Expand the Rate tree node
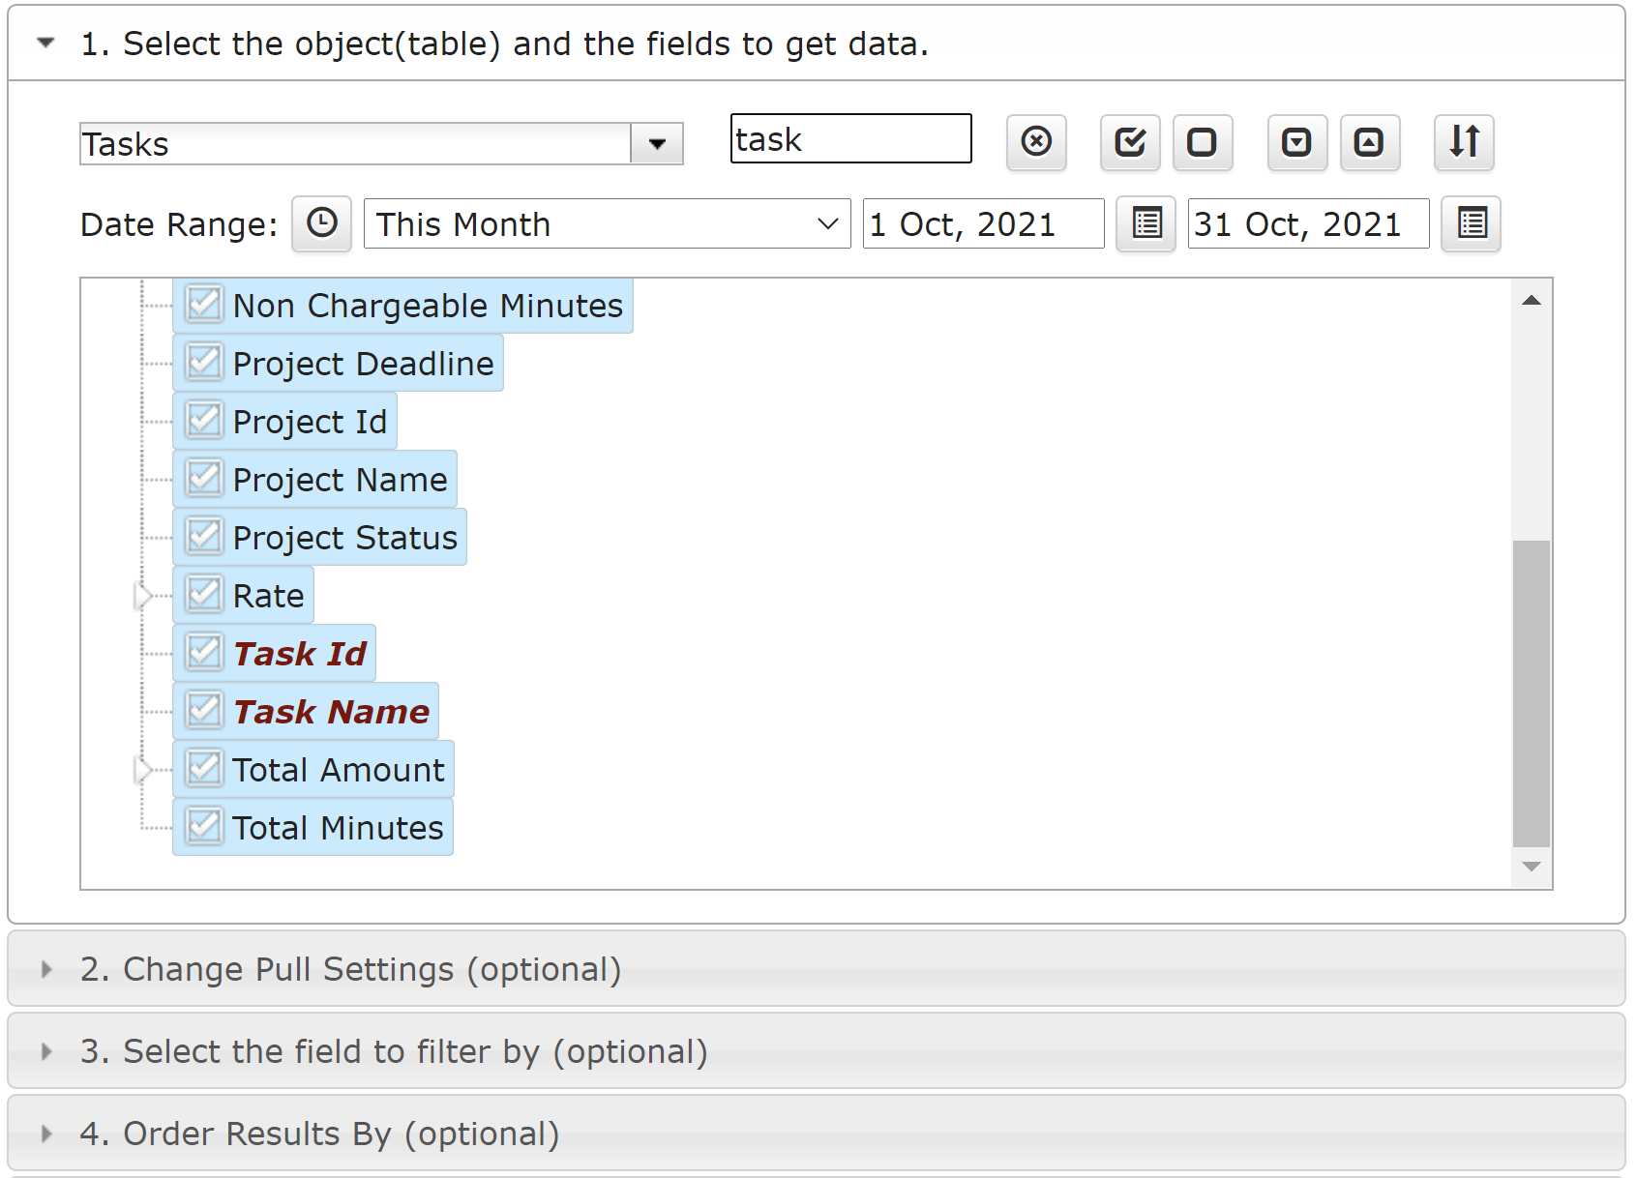 (x=143, y=596)
